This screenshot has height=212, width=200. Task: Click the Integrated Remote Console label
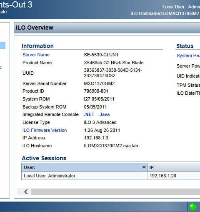pos(50,114)
